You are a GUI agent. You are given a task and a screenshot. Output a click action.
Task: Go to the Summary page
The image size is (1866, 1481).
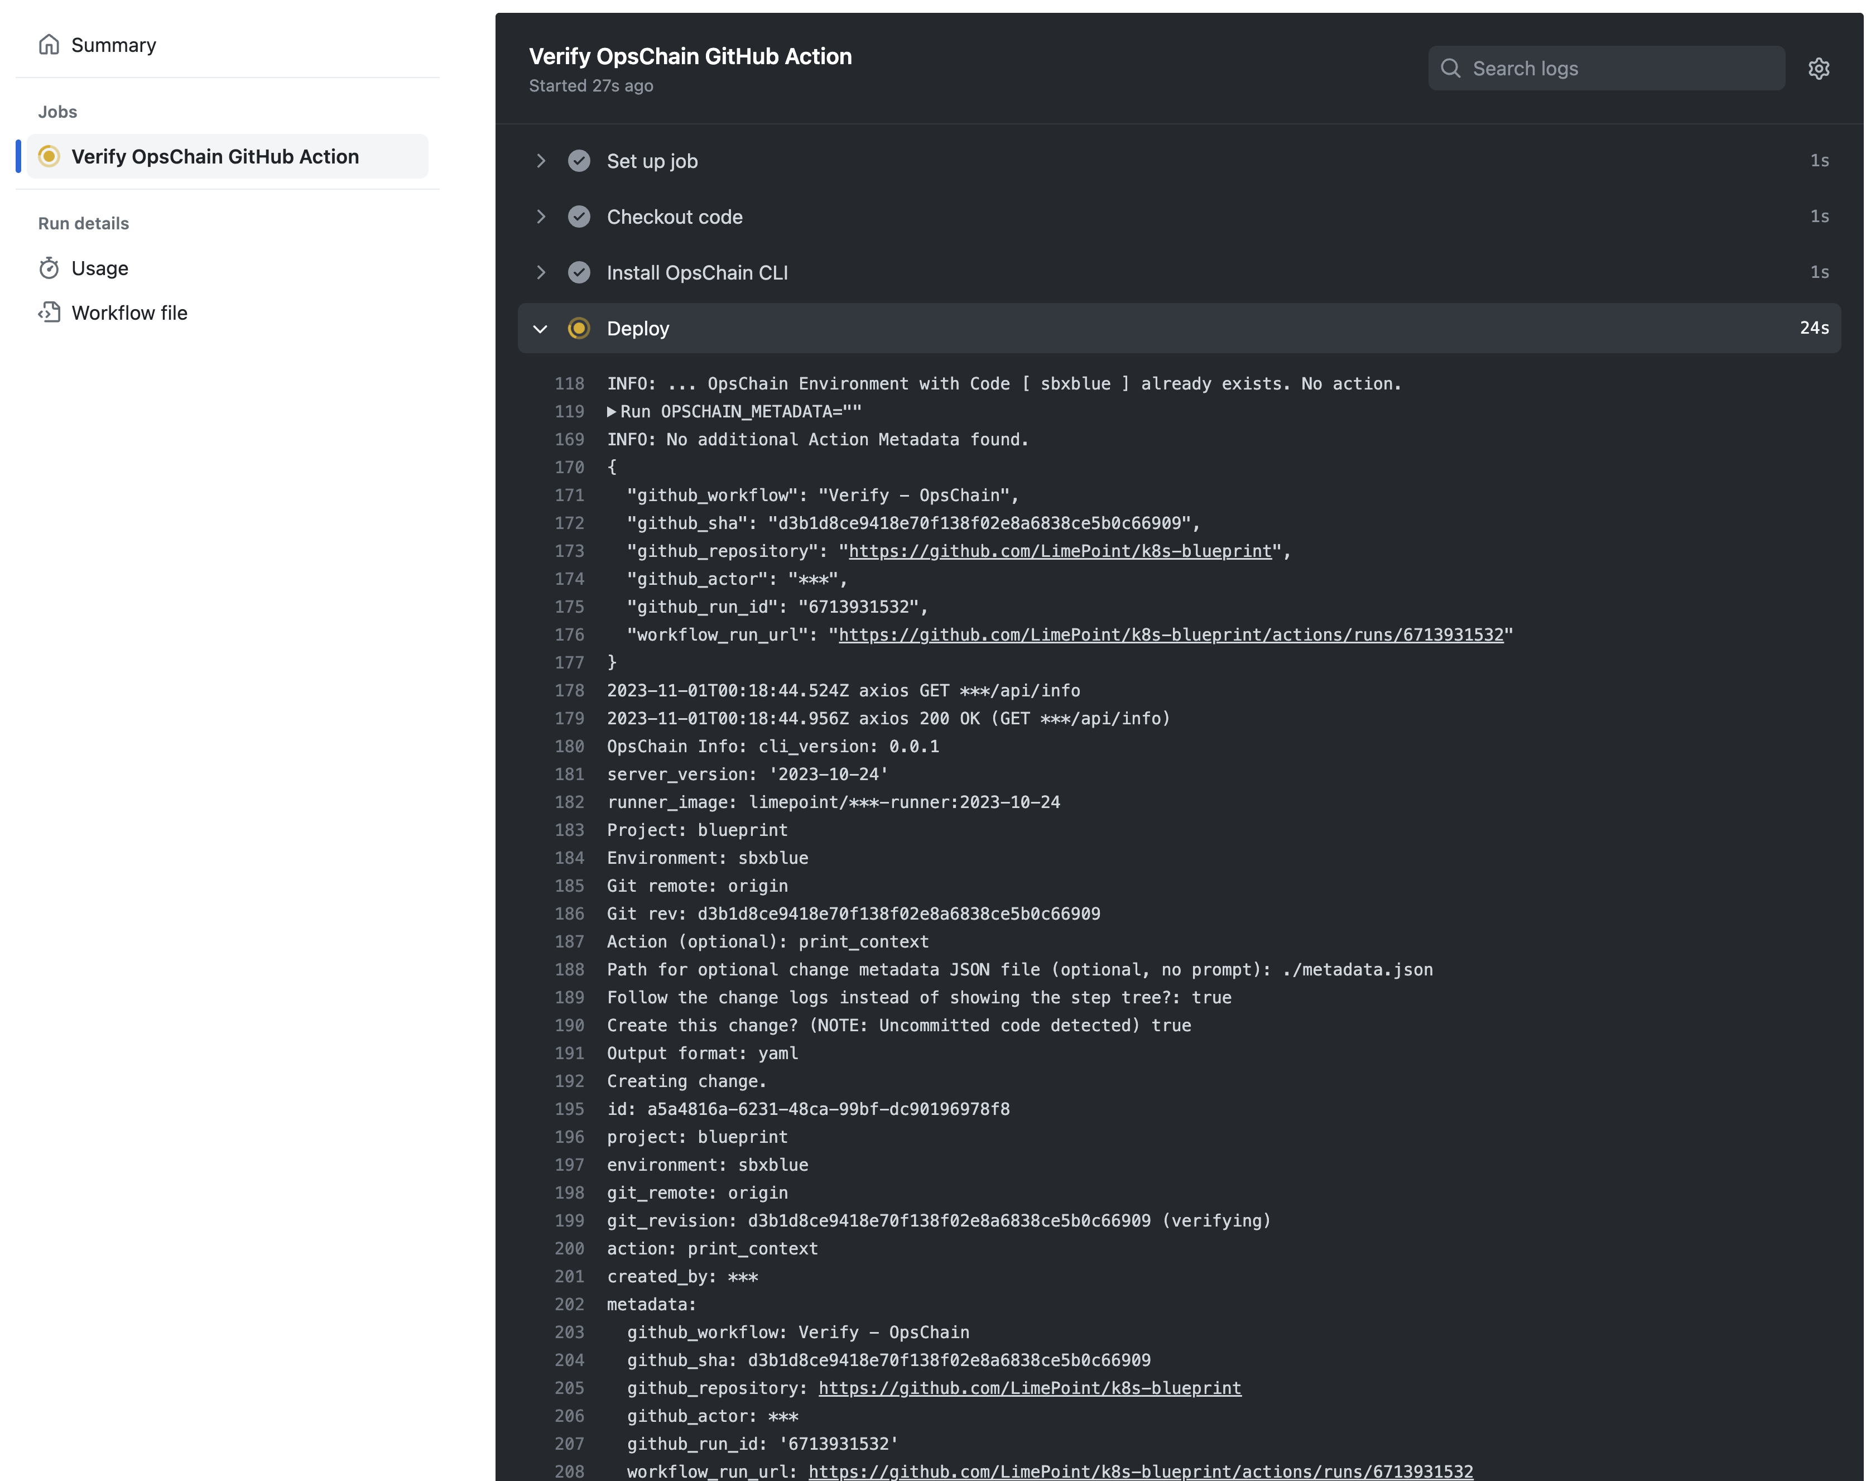click(x=113, y=45)
